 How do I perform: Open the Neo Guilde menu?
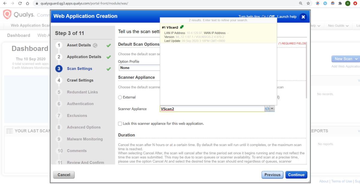338,26
